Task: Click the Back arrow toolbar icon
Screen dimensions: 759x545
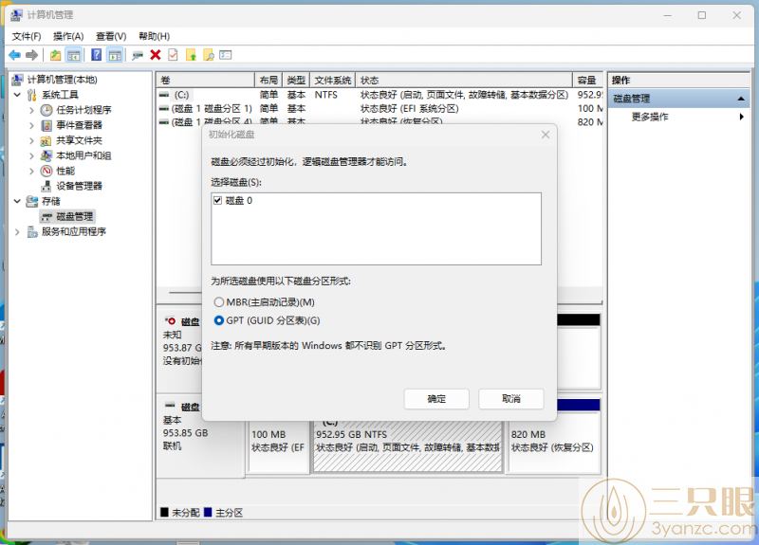Action: 14,55
